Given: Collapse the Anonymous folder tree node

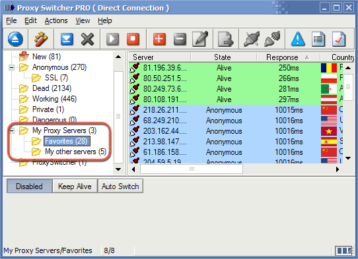Looking at the screenshot, I should [x=11, y=67].
